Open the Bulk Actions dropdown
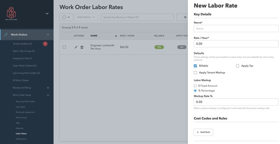Image resolution: width=280 pixels, height=144 pixels. coord(86,17)
